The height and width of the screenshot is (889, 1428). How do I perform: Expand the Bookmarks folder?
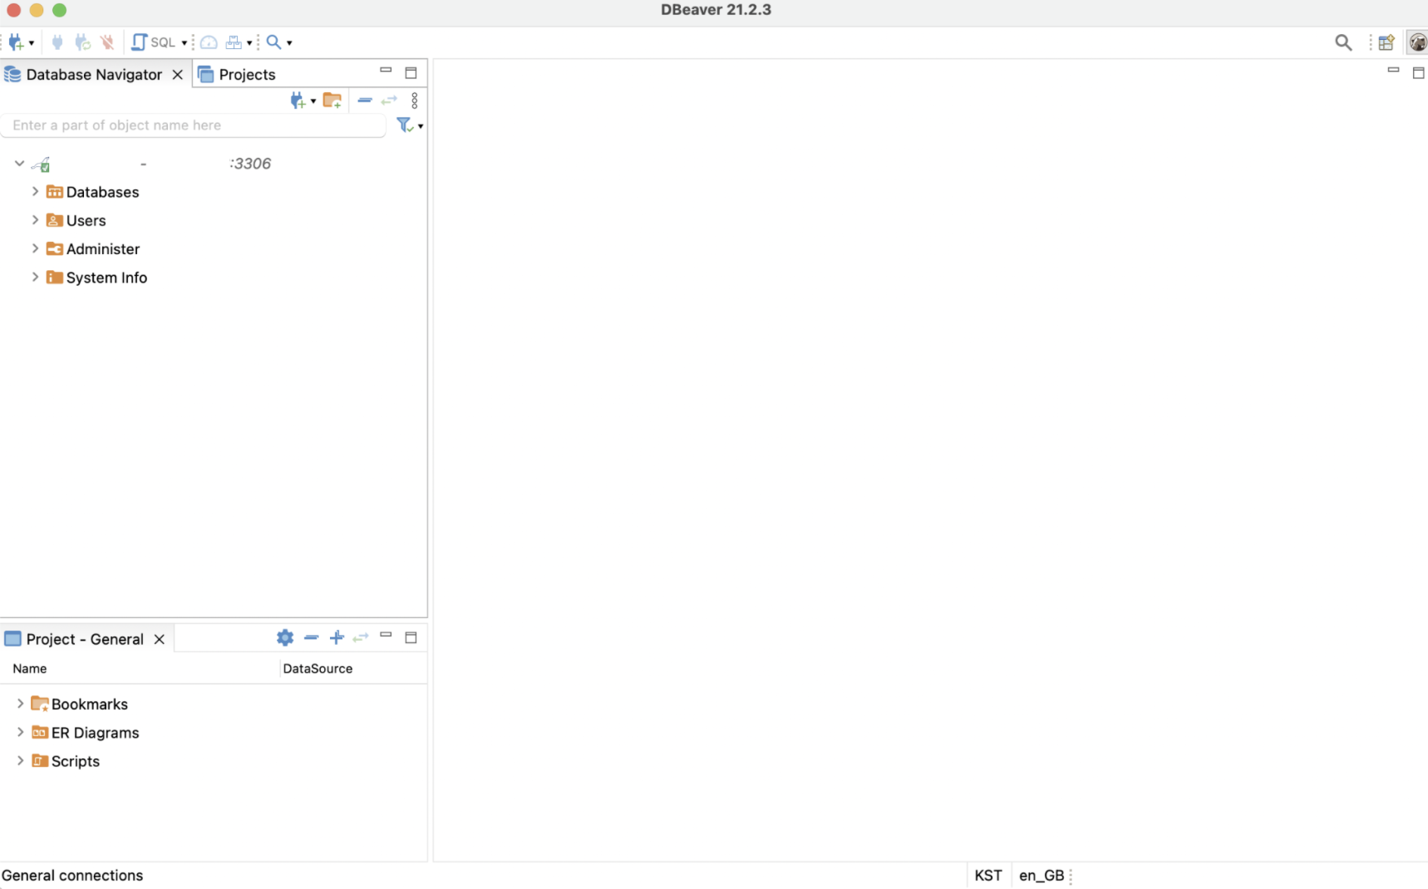click(20, 704)
